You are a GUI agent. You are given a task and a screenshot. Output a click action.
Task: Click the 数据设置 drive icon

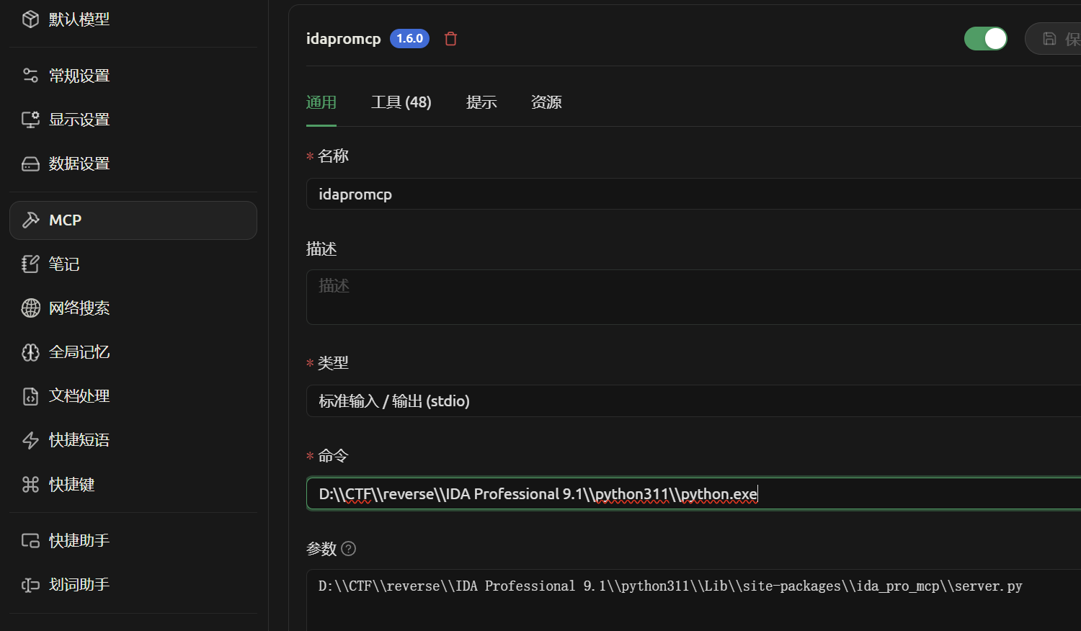click(30, 164)
